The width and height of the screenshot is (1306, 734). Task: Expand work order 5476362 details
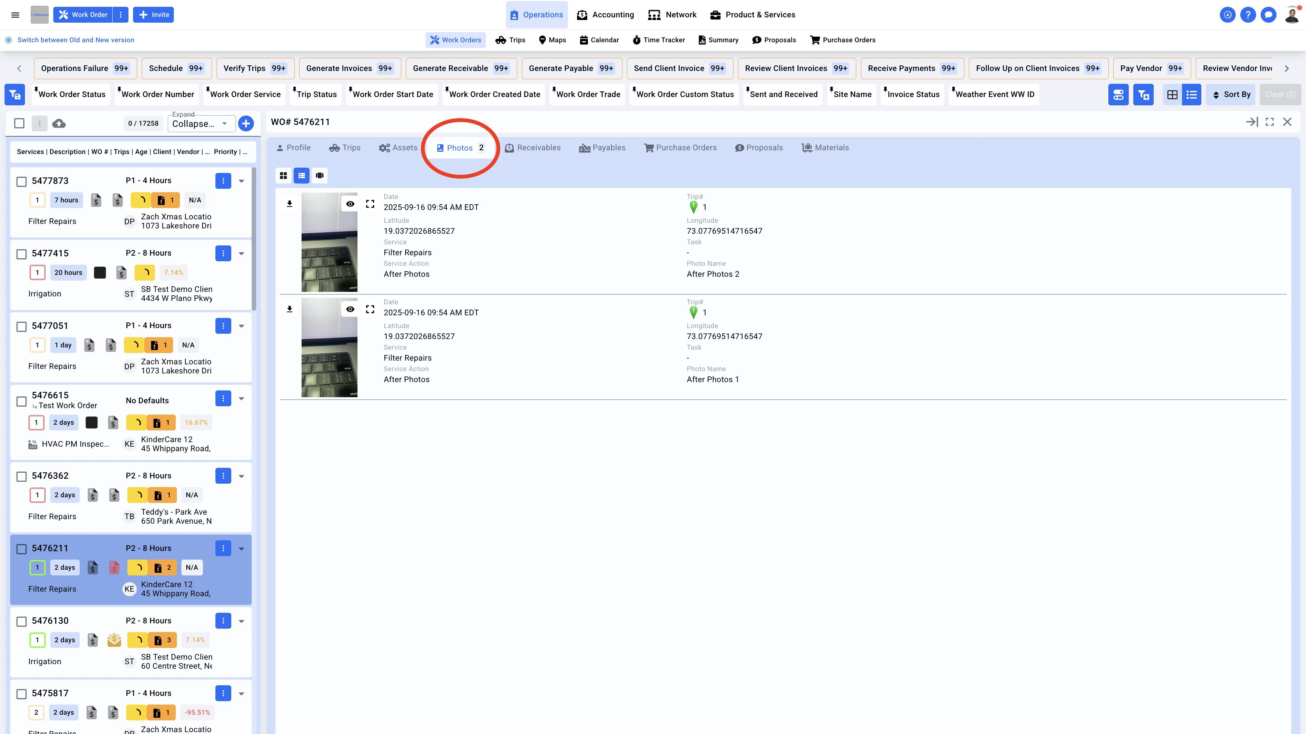click(x=241, y=476)
